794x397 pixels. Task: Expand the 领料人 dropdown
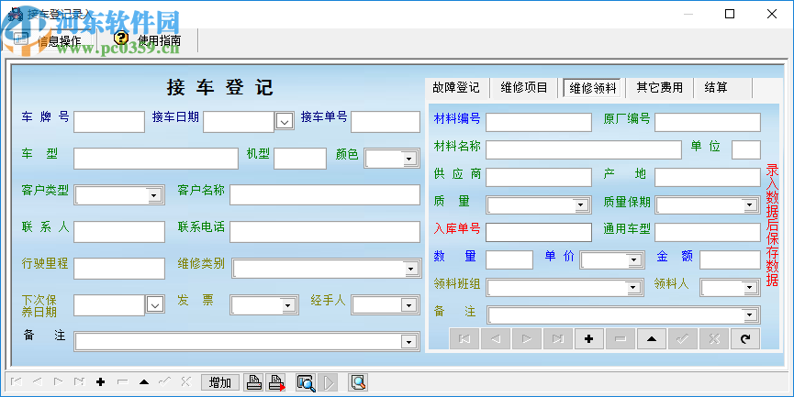(749, 288)
